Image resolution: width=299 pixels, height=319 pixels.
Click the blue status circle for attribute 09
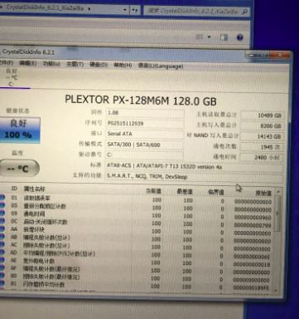[x=2, y=213]
